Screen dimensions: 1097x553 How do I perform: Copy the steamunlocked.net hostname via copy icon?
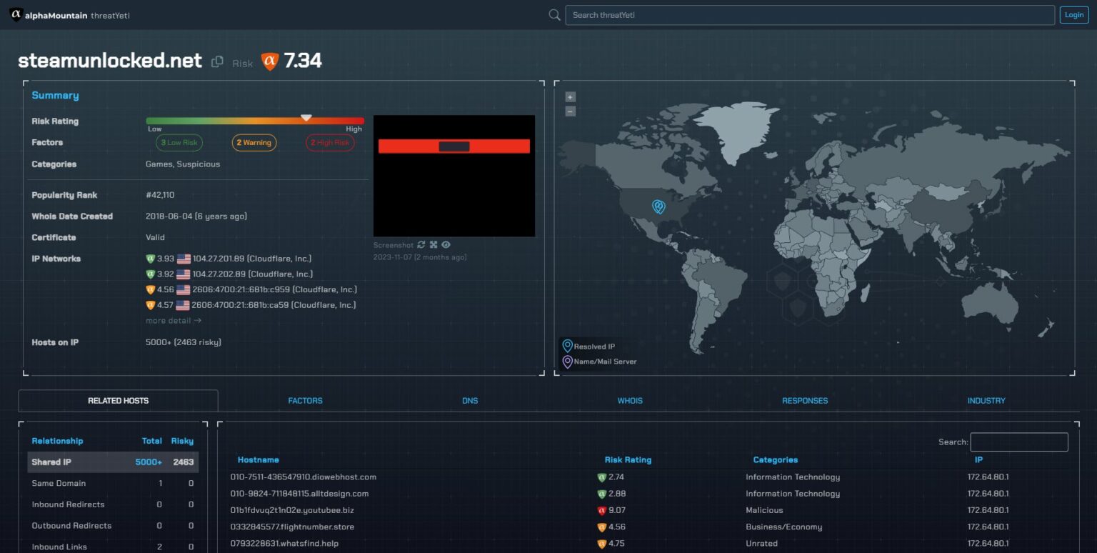217,62
